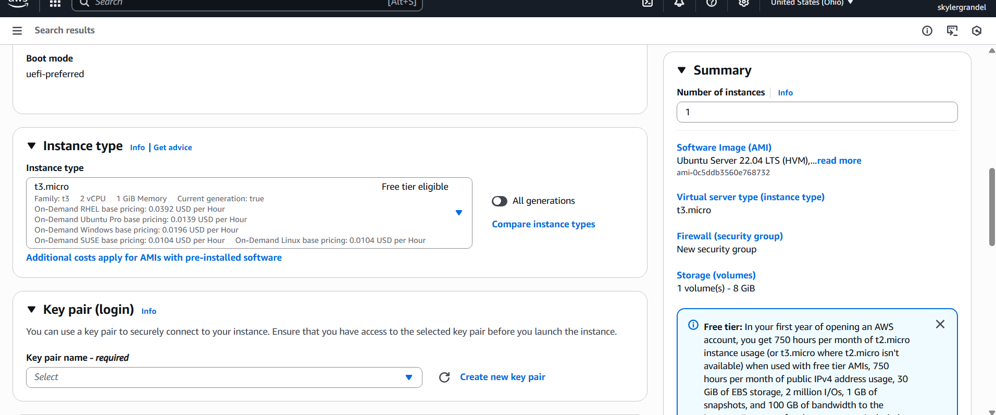
Task: Open the info panel icon beside Search results
Action: pos(927,31)
